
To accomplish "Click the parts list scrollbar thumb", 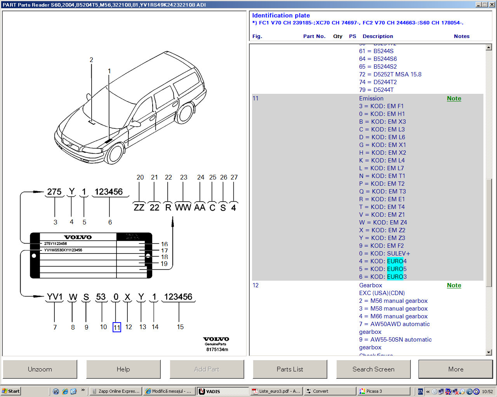I will (x=489, y=233).
